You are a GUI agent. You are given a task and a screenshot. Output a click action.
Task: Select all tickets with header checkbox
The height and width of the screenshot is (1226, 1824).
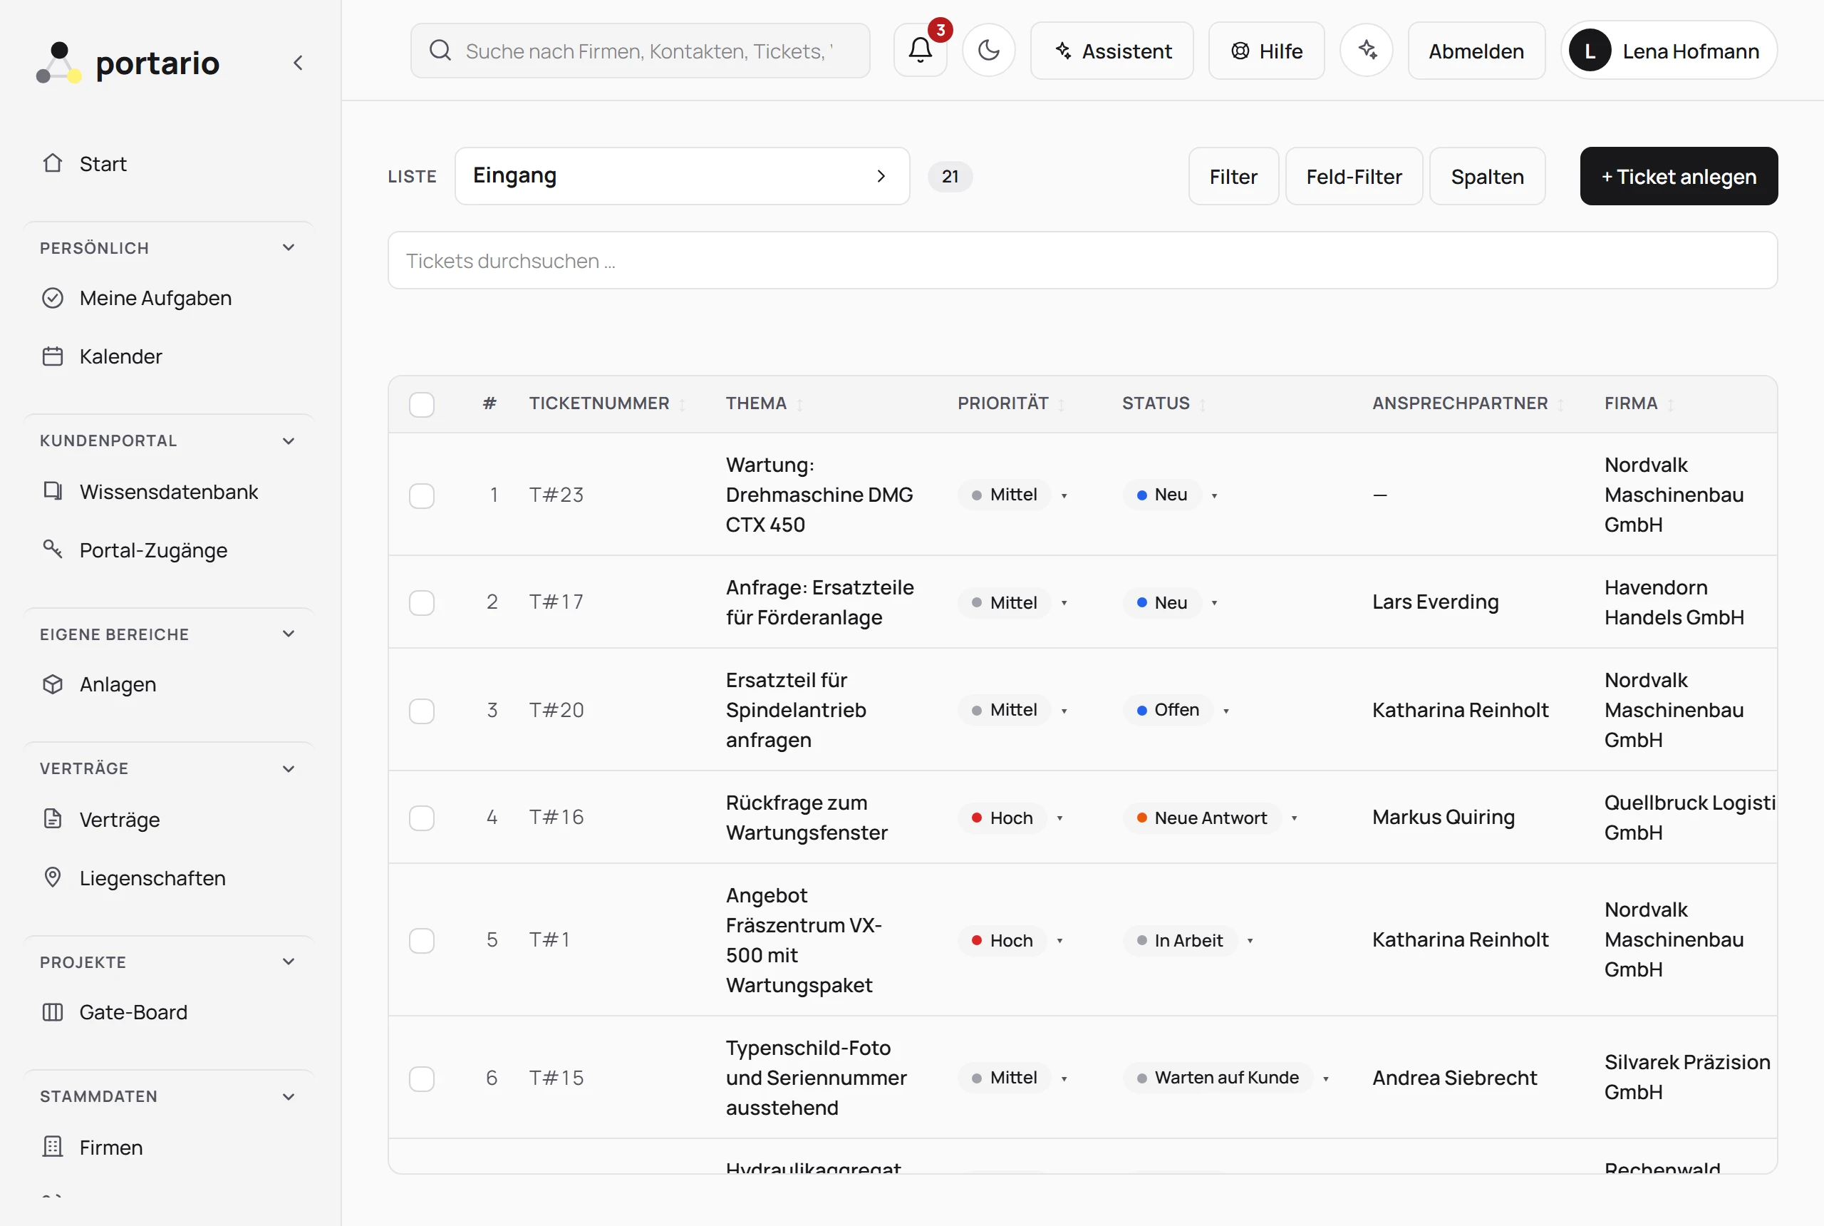pos(422,404)
